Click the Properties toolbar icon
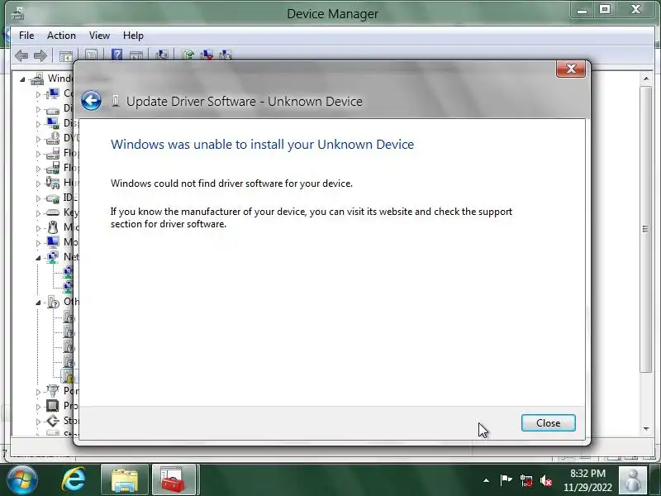 [91, 55]
